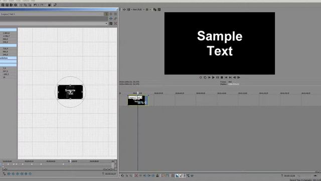This screenshot has height=181, width=321.
Task: Toggle the Lock Event padlock icon
Action: click(x=157, y=175)
